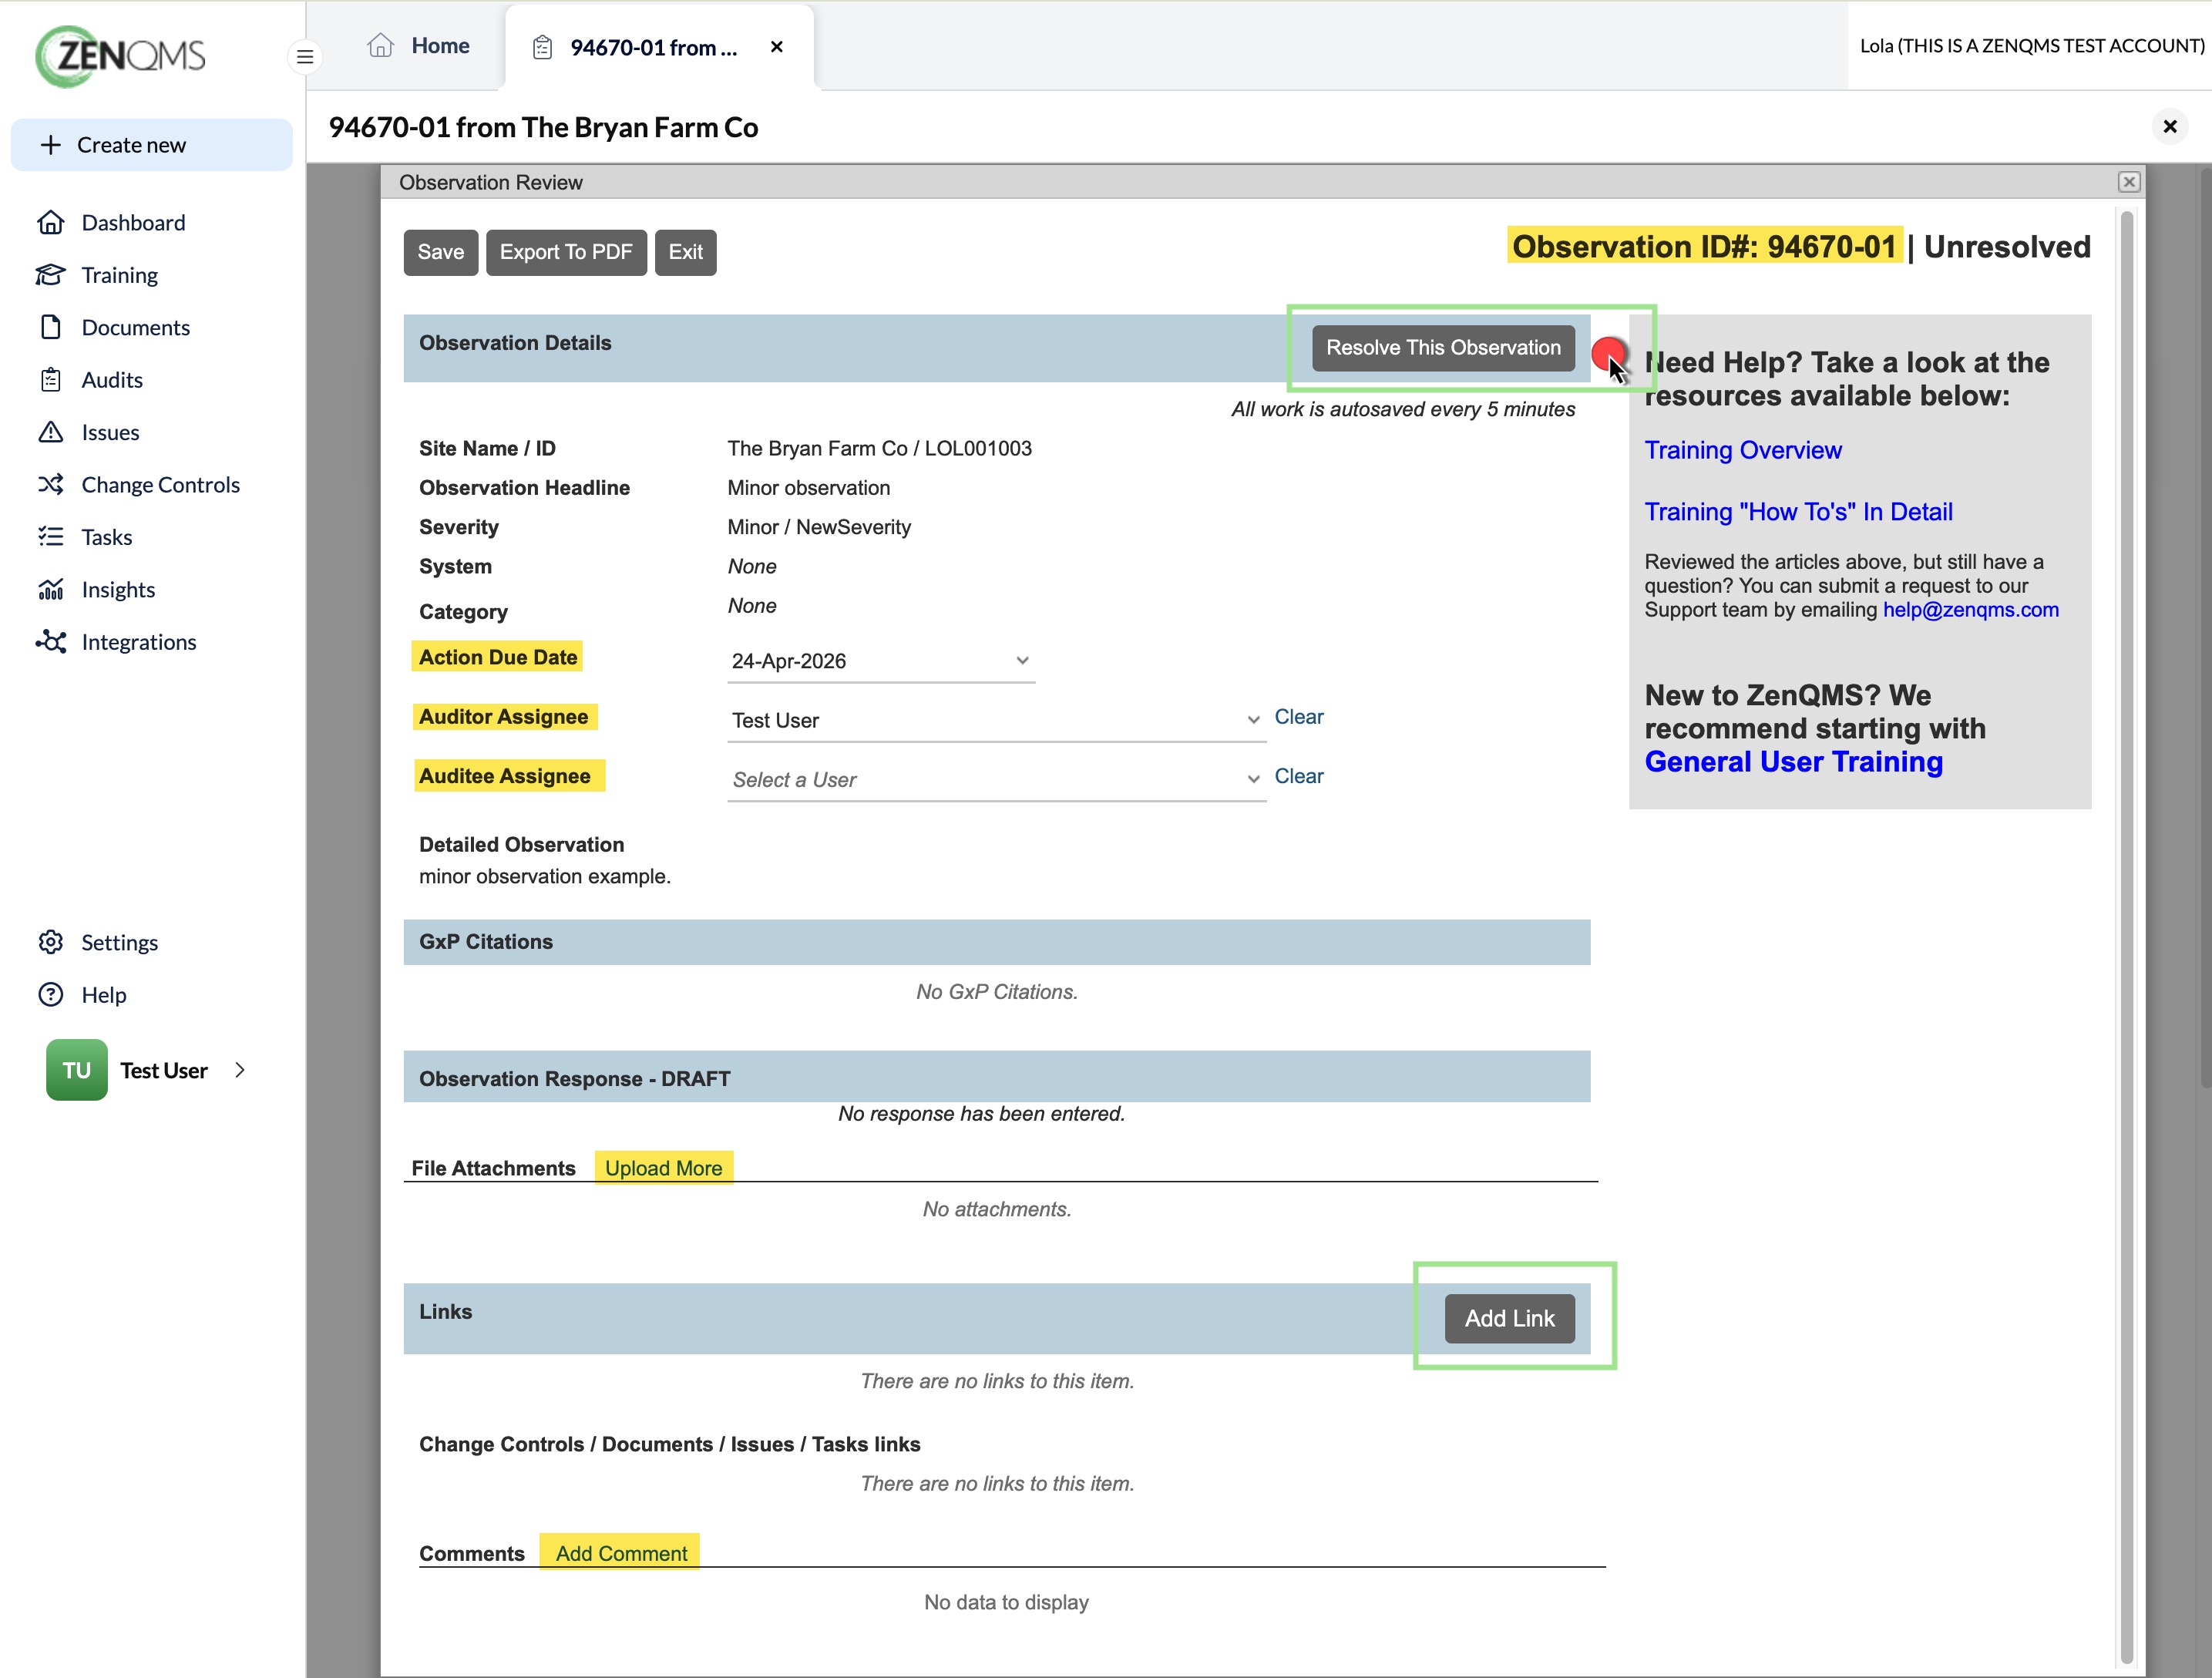This screenshot has height=1678, width=2212.
Task: Click the Integrations nodes icon
Action: point(51,642)
